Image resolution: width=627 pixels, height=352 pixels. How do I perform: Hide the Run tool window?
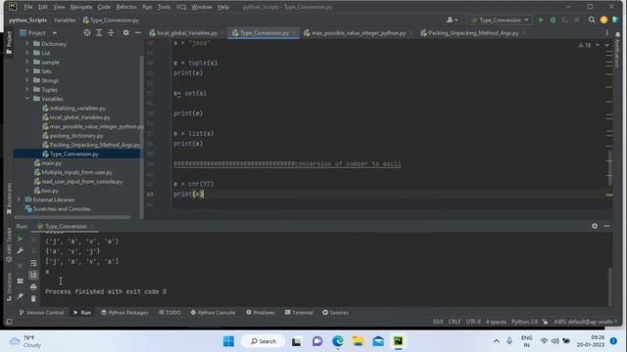(x=606, y=226)
